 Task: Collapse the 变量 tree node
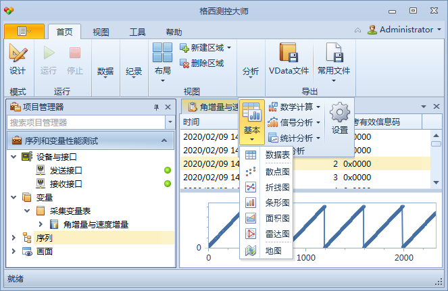coord(14,197)
